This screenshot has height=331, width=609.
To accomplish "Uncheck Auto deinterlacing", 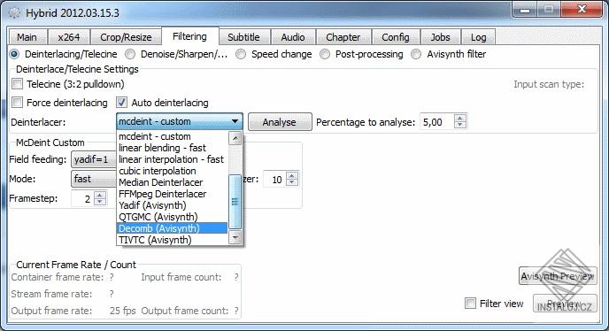I will coord(121,103).
